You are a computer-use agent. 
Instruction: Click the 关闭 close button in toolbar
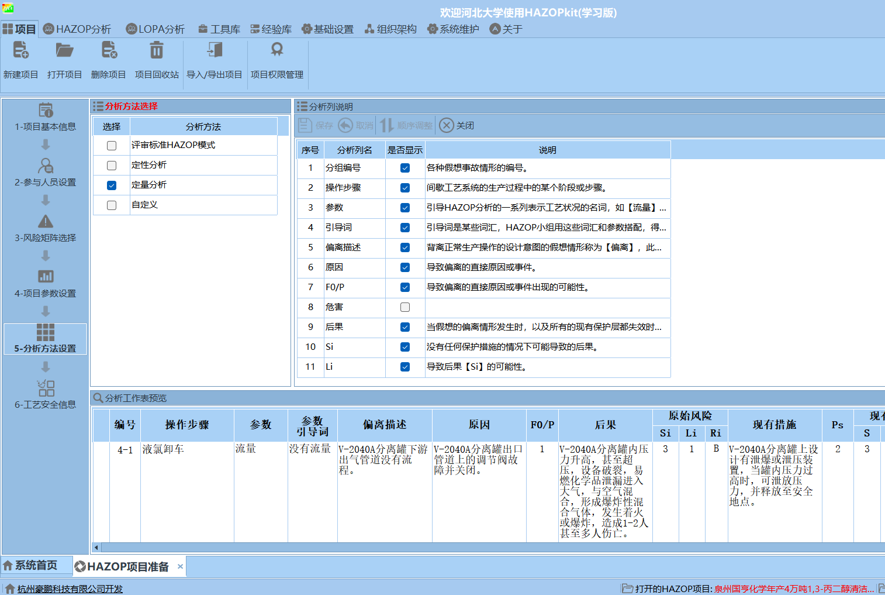tap(457, 125)
